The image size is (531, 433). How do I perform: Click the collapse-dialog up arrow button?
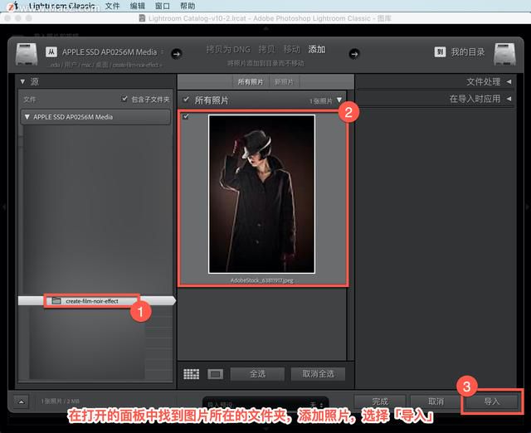(x=21, y=401)
